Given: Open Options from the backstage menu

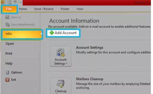Looking at the screenshot, I should [17, 72].
